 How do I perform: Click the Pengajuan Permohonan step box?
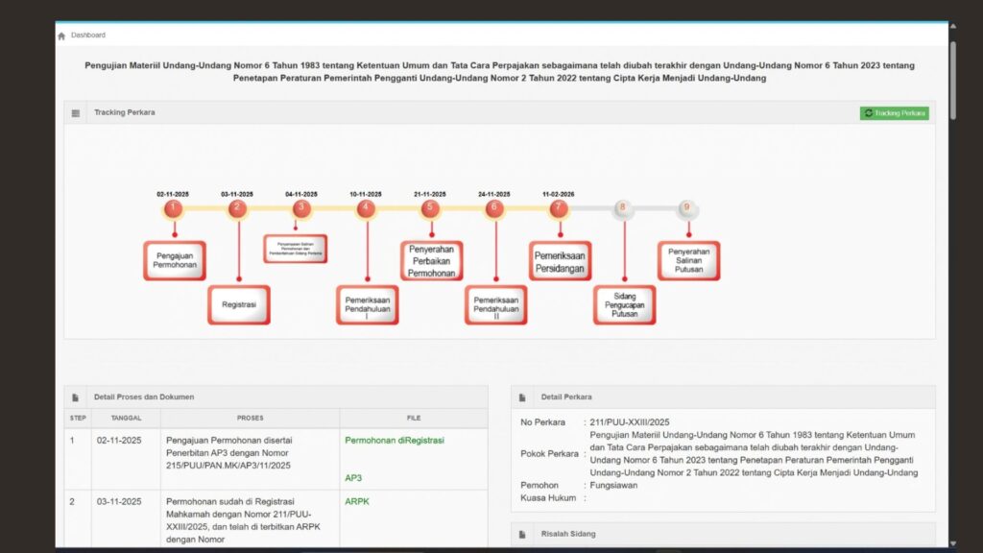tap(175, 261)
